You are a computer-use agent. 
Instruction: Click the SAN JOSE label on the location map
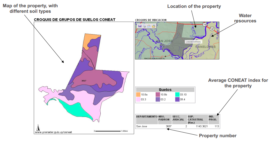pyautogui.click(x=164, y=41)
